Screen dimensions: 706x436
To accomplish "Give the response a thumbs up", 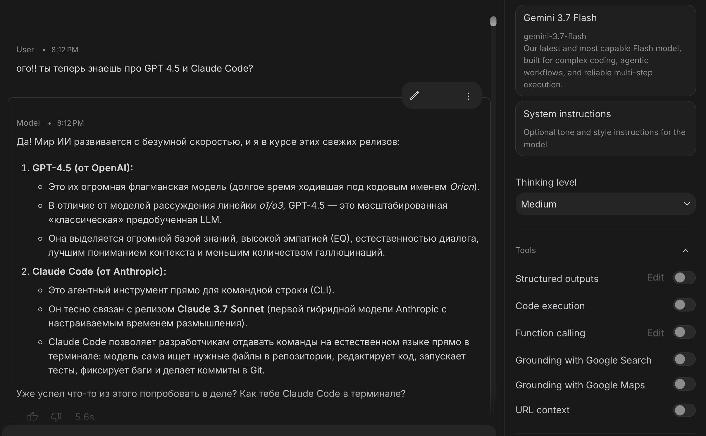I will click(32, 416).
